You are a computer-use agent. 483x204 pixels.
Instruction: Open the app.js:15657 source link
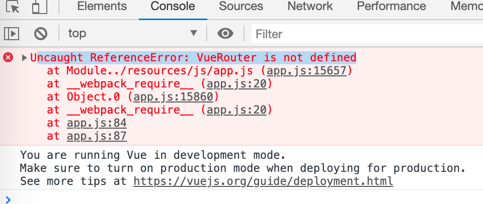pyautogui.click(x=307, y=71)
